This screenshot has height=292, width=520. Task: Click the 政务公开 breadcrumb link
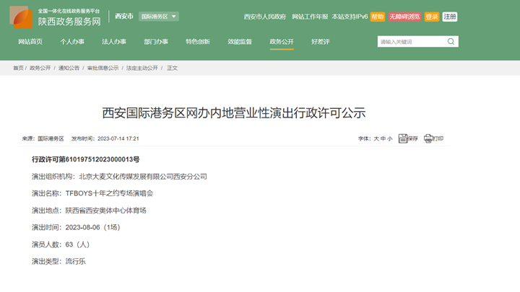(40, 68)
